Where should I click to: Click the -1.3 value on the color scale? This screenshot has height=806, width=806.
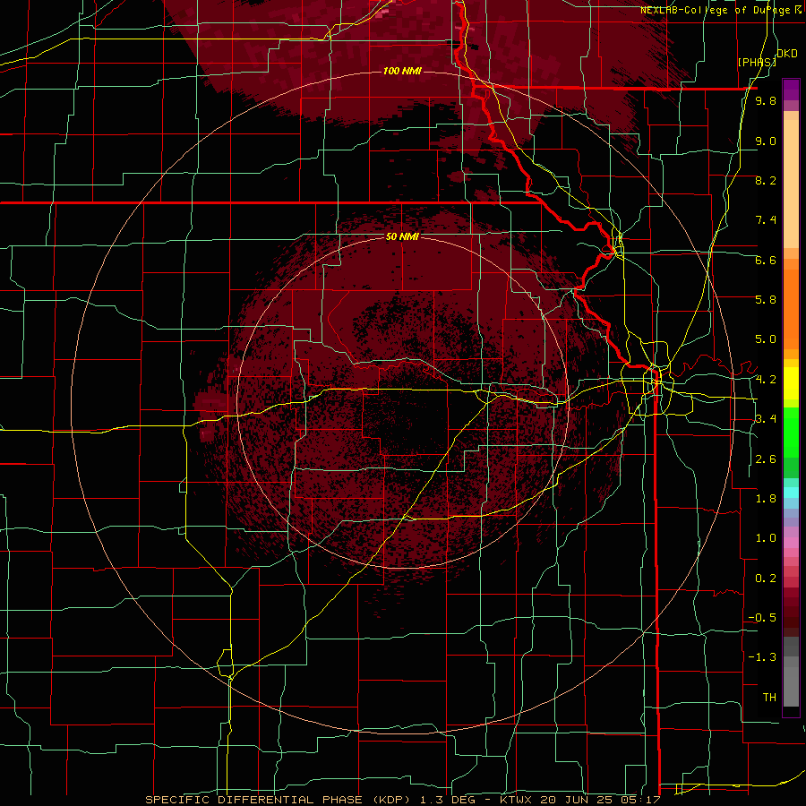click(762, 657)
